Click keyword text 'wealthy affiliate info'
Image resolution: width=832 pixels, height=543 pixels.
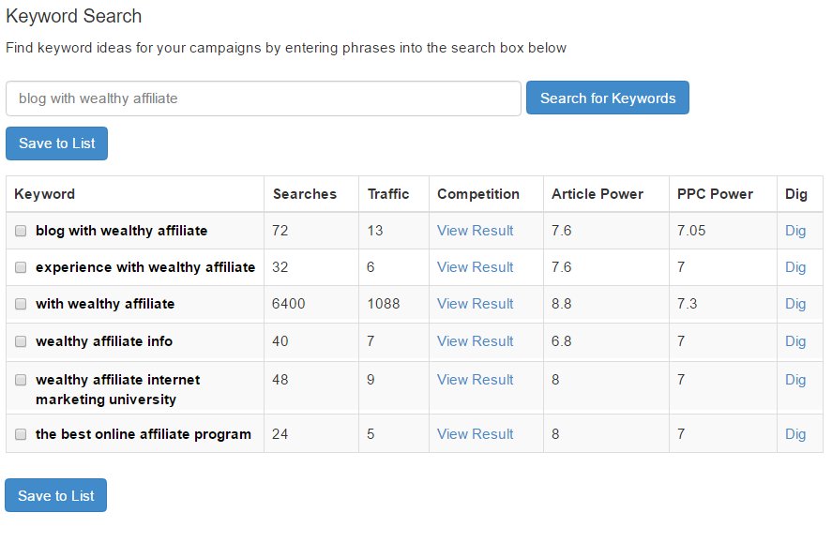104,341
